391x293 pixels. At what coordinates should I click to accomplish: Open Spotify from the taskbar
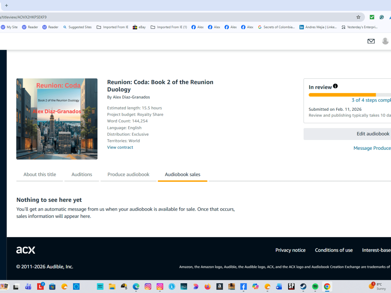coord(315,286)
